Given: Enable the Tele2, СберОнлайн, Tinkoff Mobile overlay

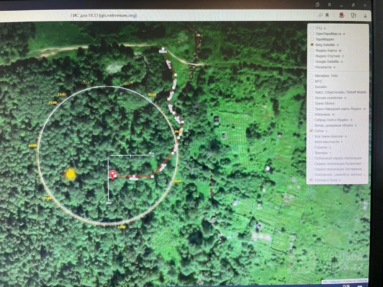Looking at the screenshot, I should pos(311,92).
